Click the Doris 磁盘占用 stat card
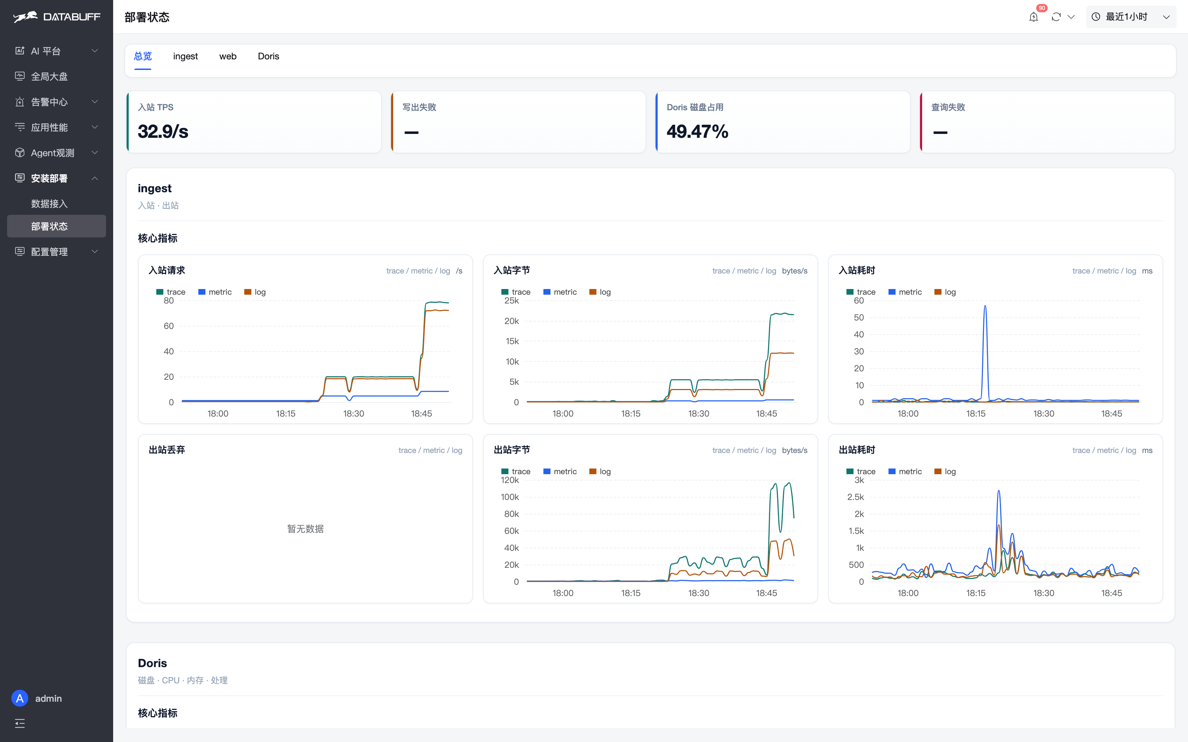 [x=783, y=122]
